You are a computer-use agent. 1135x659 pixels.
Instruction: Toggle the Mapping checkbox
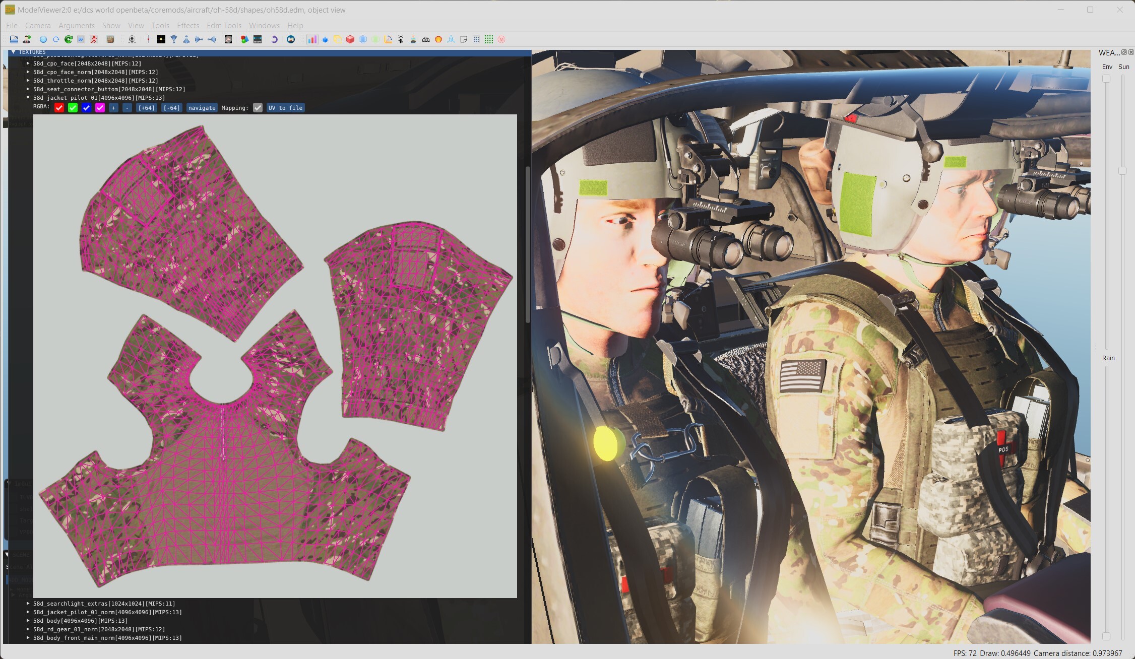pyautogui.click(x=258, y=108)
